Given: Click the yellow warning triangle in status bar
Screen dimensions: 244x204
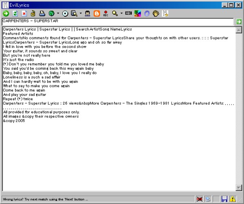Looking at the screenshot, I should 233,199.
